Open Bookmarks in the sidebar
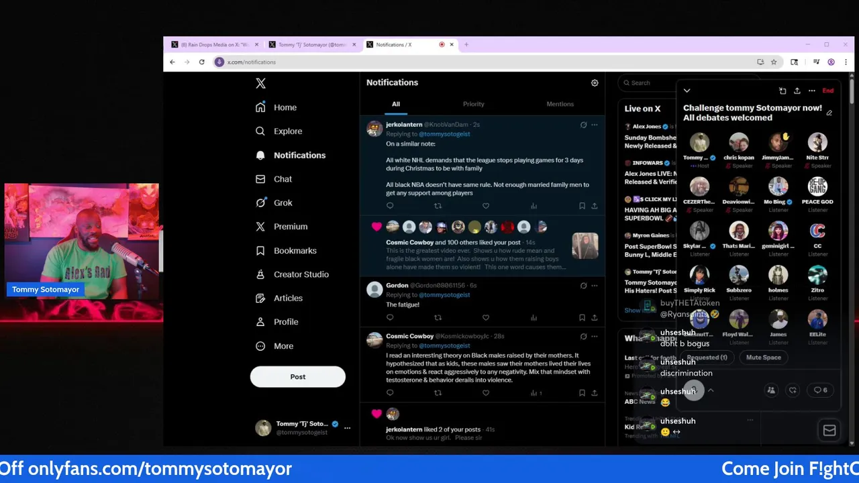This screenshot has width=859, height=483. pos(286,250)
